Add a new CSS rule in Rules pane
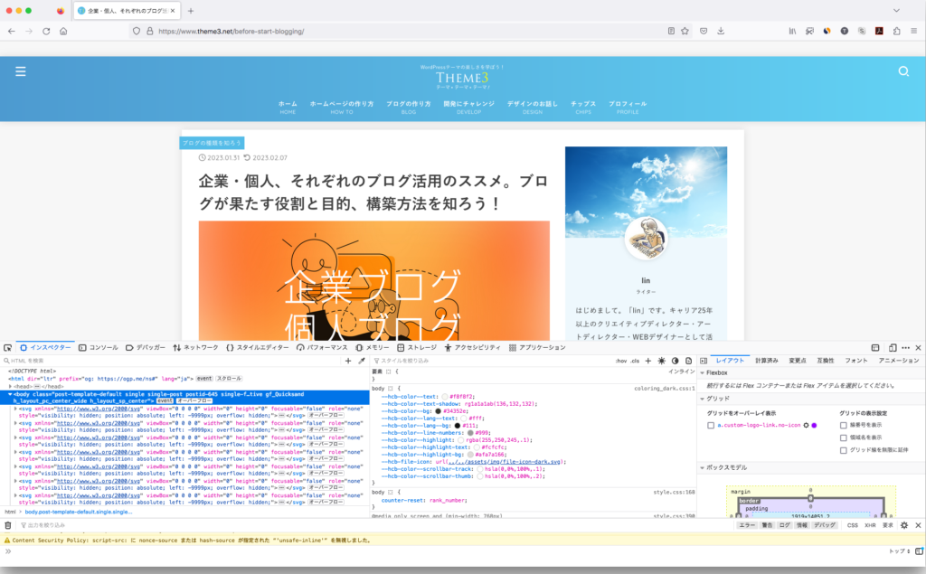Image resolution: width=926 pixels, height=574 pixels. 647,361
